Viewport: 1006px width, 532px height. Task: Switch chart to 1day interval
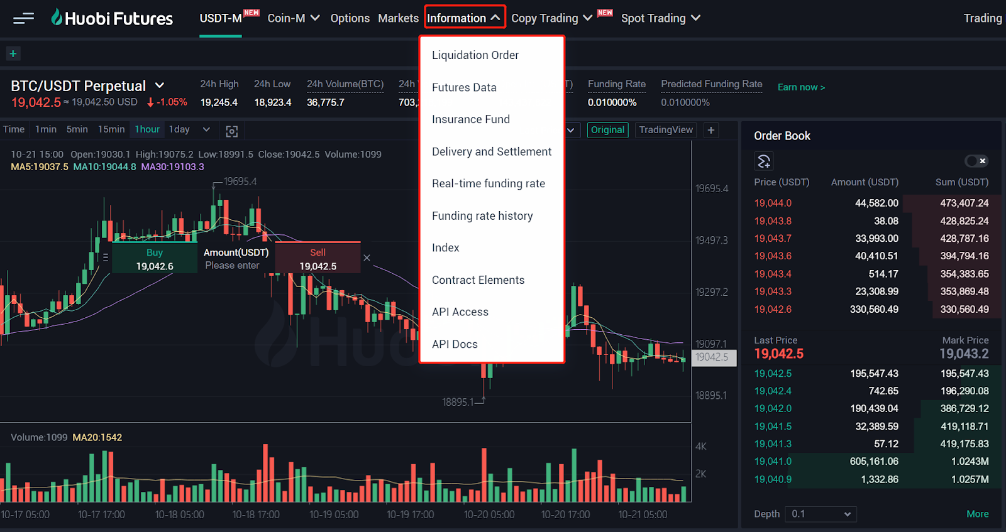(x=179, y=129)
